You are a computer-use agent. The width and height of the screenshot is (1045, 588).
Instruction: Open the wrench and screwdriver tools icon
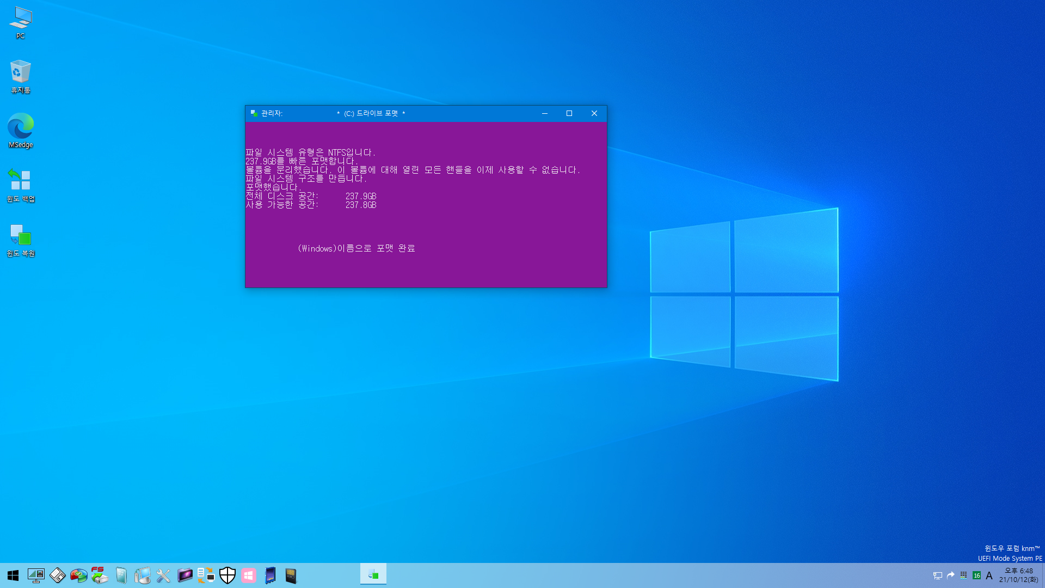pyautogui.click(x=163, y=575)
